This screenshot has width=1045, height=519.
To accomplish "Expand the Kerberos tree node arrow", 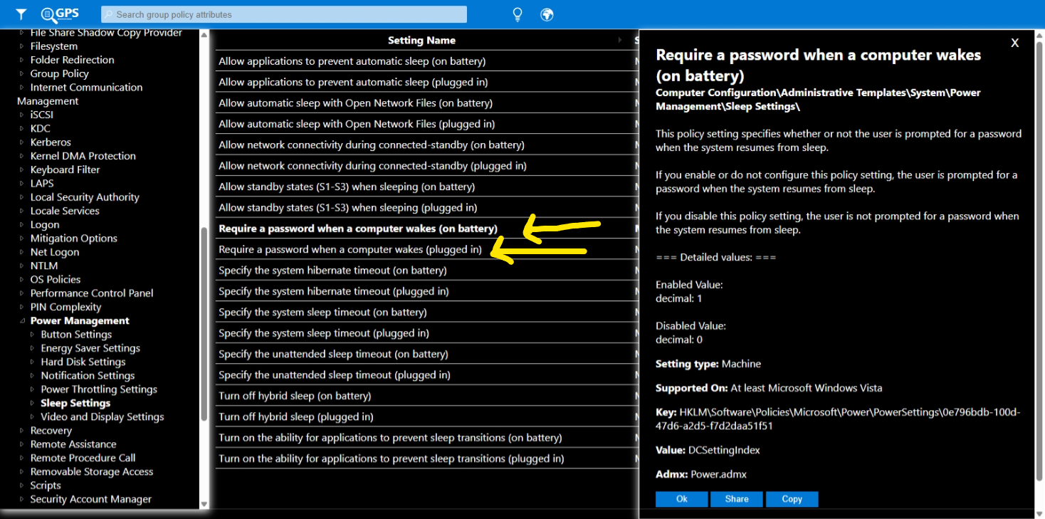I will [21, 142].
